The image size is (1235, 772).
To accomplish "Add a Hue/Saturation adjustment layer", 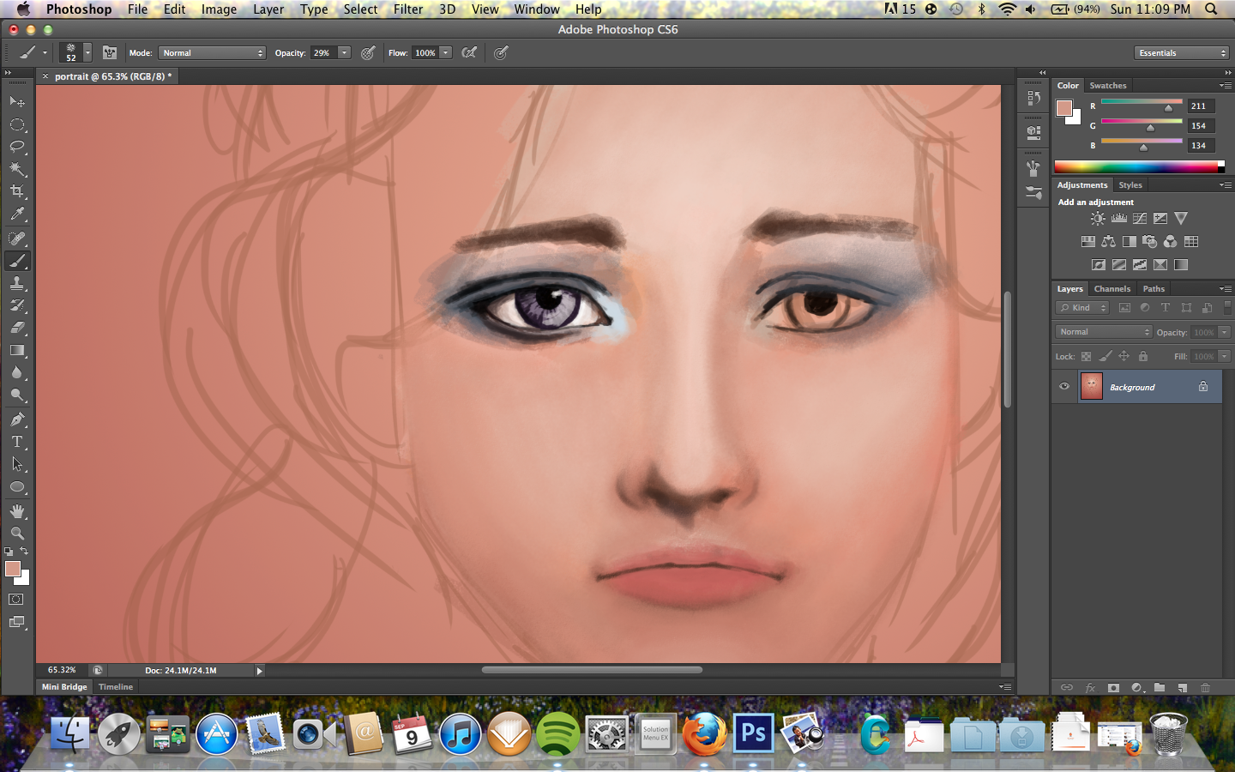I will 1087,241.
